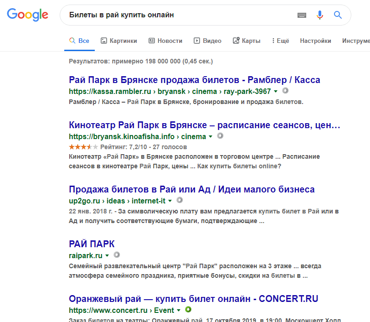Image resolution: width=370 pixels, height=322 pixels.
Task: Open the Настройки settings menu
Action: [315, 41]
